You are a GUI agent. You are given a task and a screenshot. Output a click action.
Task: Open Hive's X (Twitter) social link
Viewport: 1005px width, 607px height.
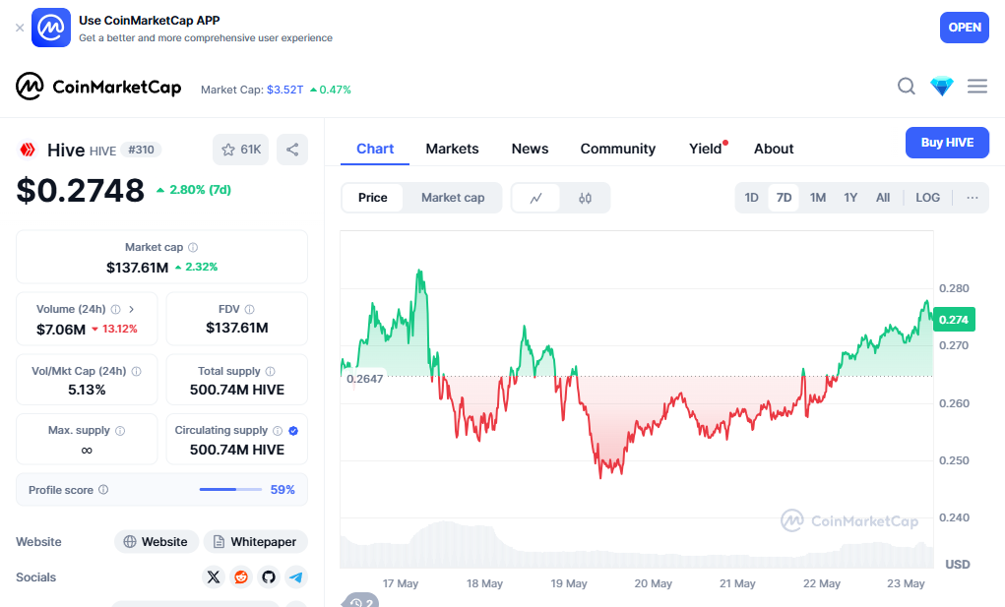[214, 577]
